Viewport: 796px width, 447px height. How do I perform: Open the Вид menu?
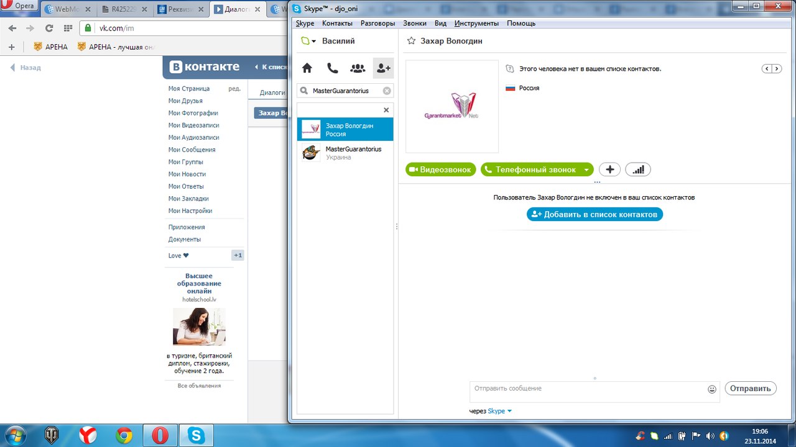coord(440,23)
